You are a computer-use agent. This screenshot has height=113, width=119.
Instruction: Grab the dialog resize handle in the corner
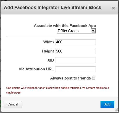(116, 110)
